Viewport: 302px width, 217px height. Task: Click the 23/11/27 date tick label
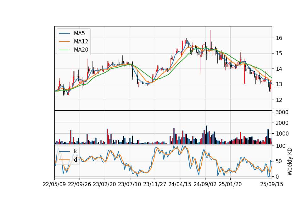[155, 184]
